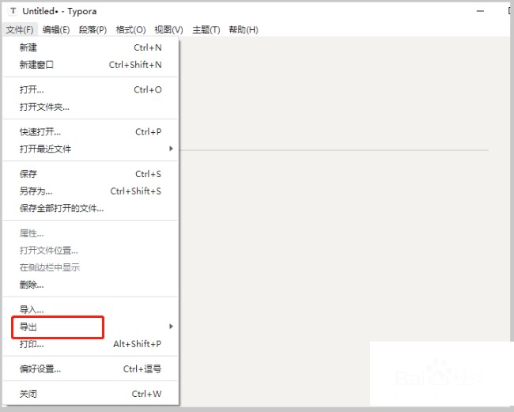Minimize the Typora window

point(480,11)
